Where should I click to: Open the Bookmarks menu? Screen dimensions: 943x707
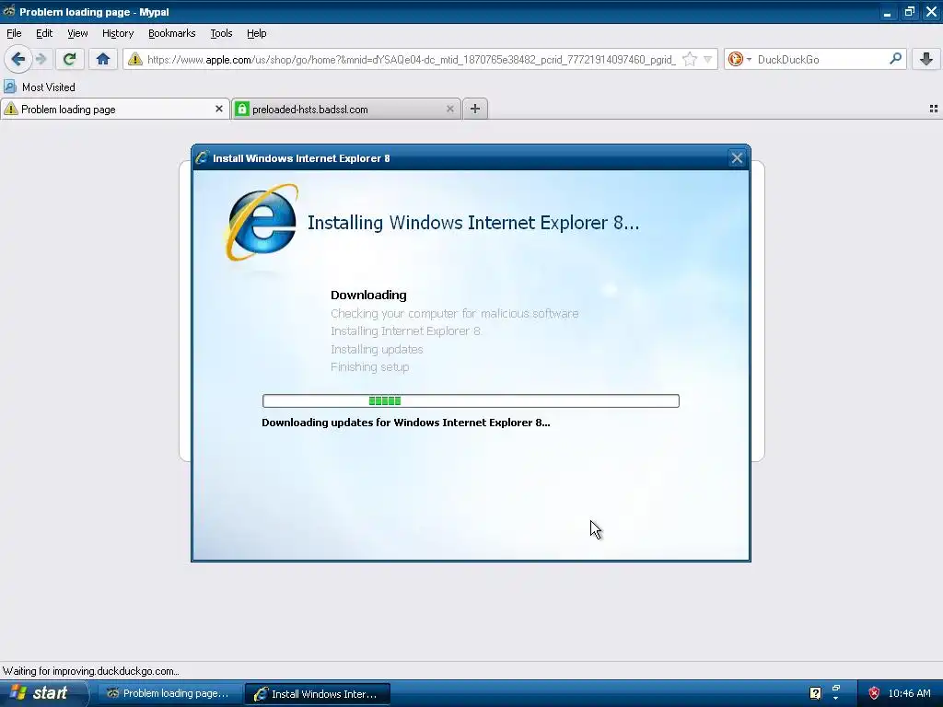coord(172,33)
